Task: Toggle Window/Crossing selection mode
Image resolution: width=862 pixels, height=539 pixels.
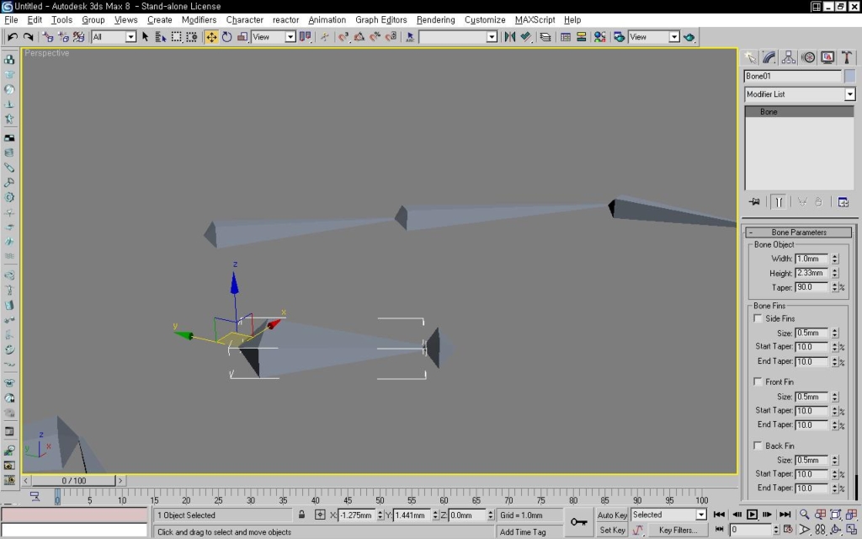Action: tap(191, 37)
